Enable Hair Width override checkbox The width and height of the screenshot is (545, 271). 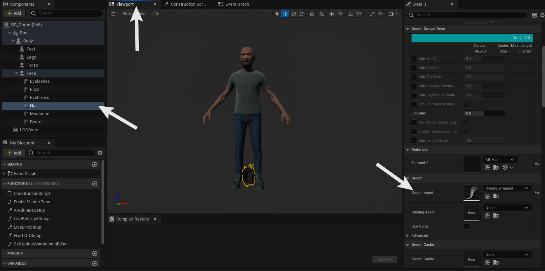point(414,59)
